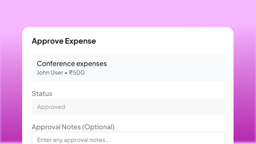The width and height of the screenshot is (256, 144).
Task: Click the expense summary card
Action: [x=128, y=67]
